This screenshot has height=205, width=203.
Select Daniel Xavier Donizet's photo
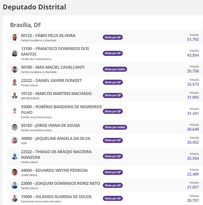[14, 82]
